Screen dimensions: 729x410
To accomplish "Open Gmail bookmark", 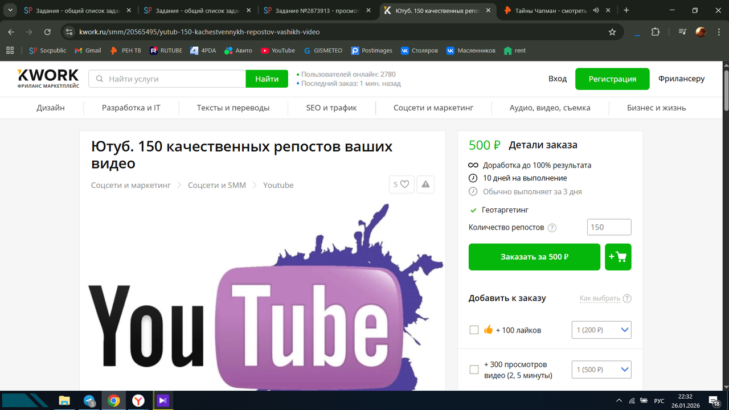I will coord(88,51).
